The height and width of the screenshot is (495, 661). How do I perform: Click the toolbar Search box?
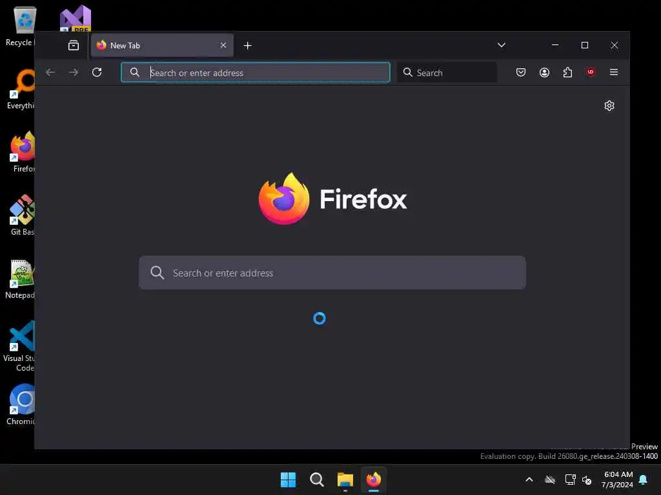447,72
